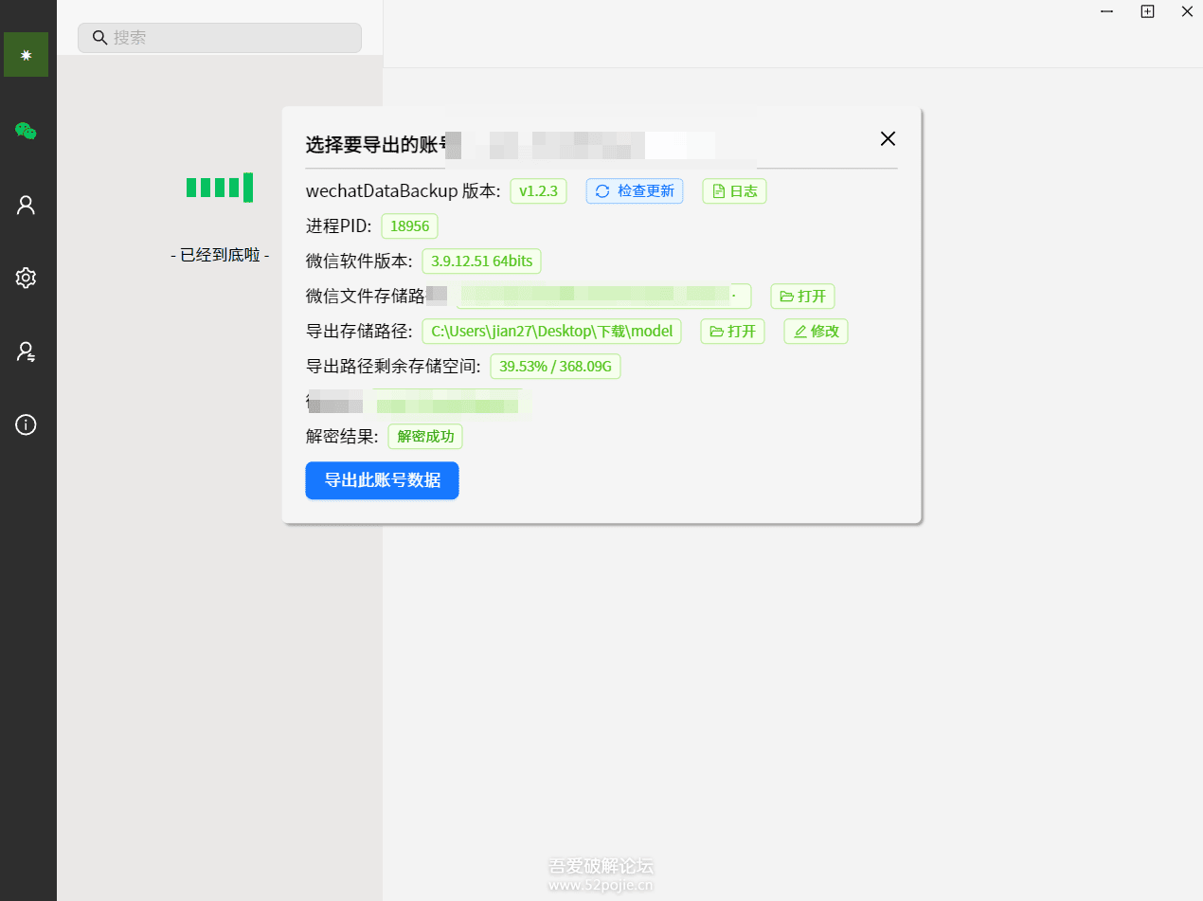Viewport: 1203px width, 901px height.
Task: Open the 日志 log button
Action: pyautogui.click(x=734, y=191)
